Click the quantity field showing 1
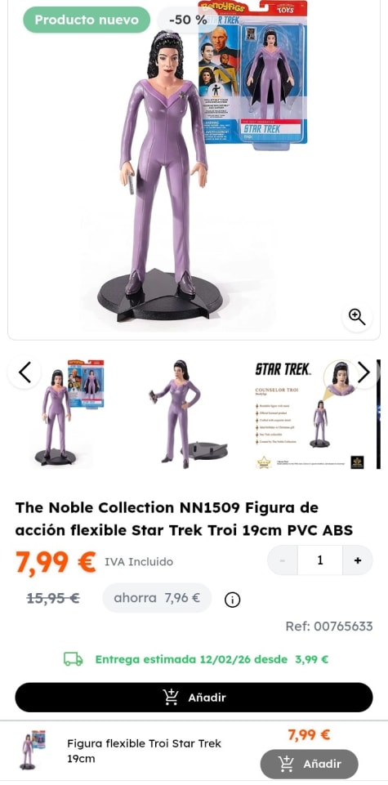The width and height of the screenshot is (388, 785). point(320,560)
